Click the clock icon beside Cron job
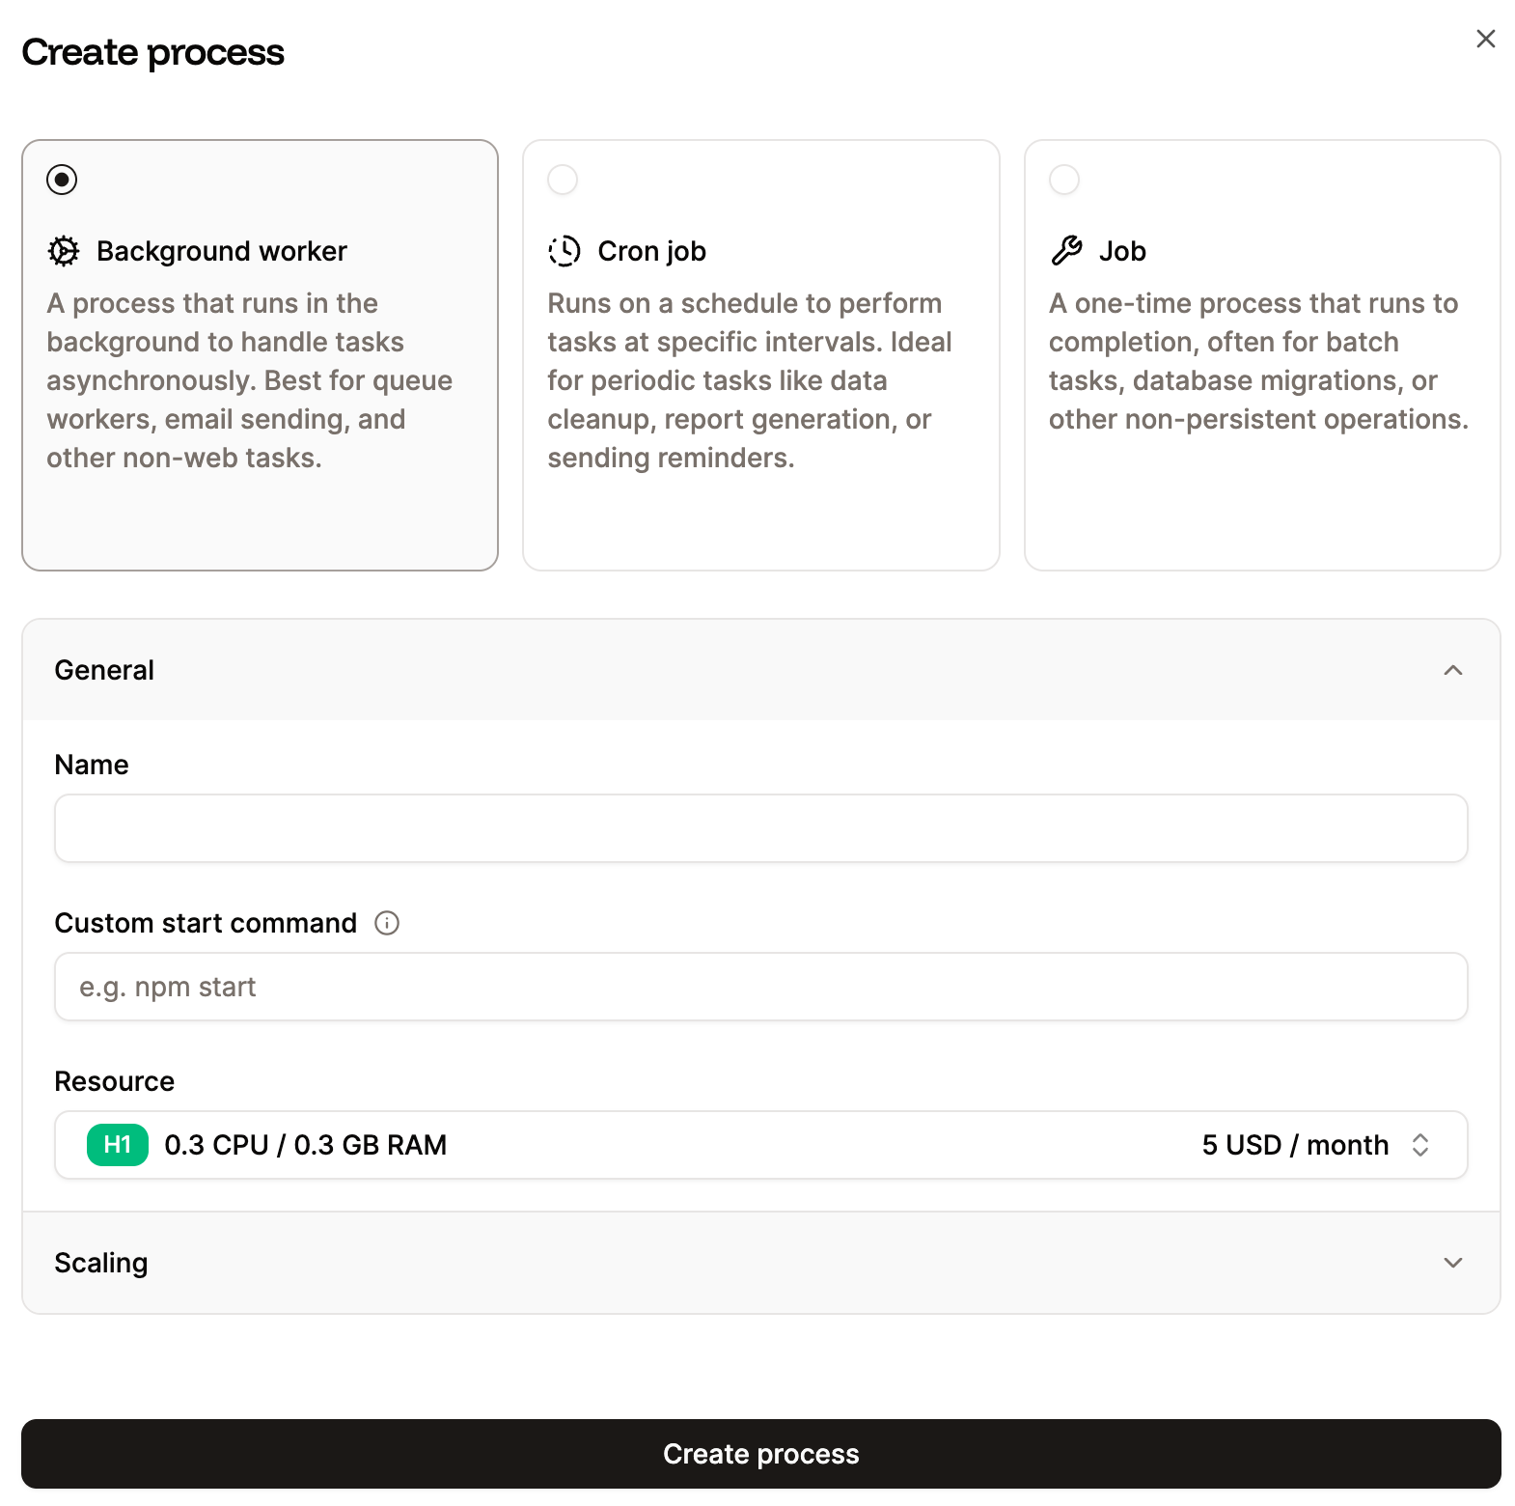The height and width of the screenshot is (1506, 1515). tap(564, 251)
